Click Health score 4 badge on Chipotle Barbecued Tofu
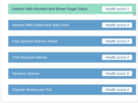 [x=117, y=90]
